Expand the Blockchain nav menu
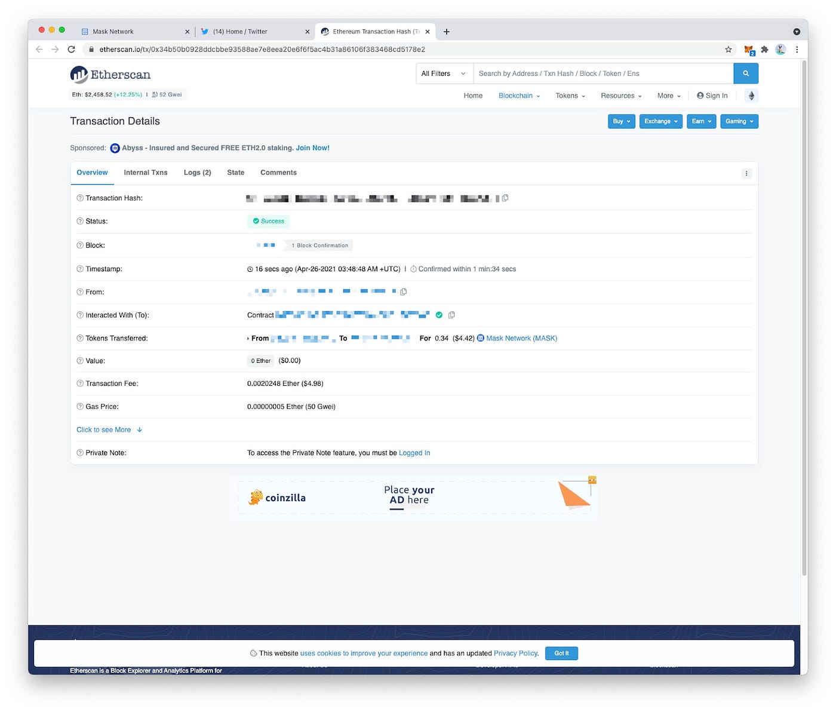Image resolution: width=836 pixels, height=712 pixels. point(519,96)
